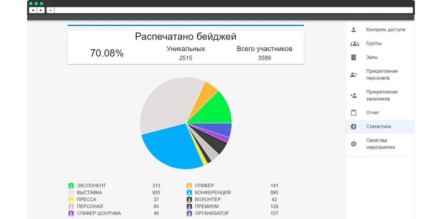
Task: Click the yellow ПРЕССА badge icon
Action: 71,200
